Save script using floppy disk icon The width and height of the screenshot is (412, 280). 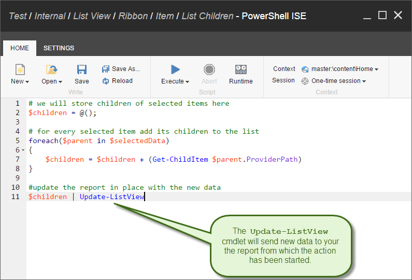[x=81, y=69]
